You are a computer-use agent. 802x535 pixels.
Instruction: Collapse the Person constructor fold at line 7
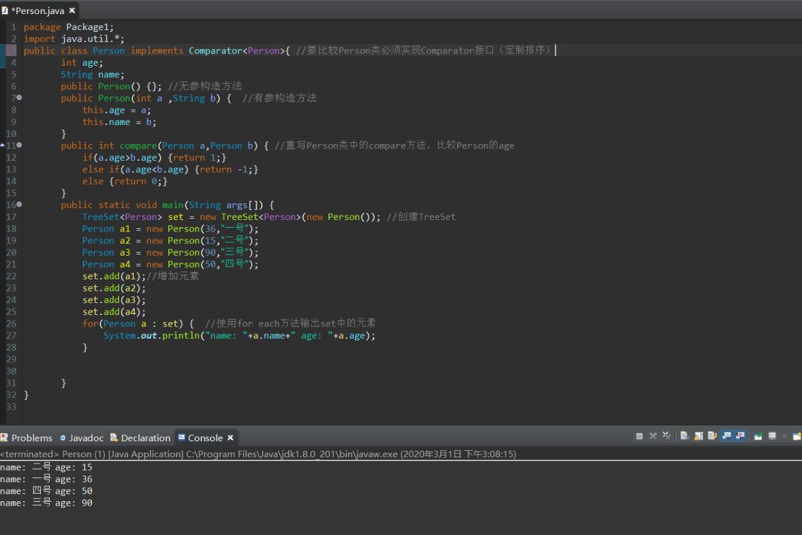(x=19, y=98)
